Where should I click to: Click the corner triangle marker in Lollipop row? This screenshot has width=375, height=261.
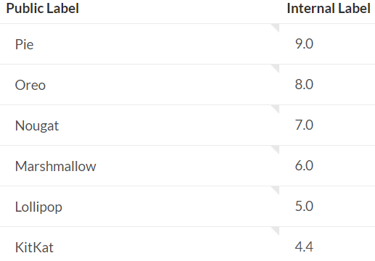click(x=276, y=189)
